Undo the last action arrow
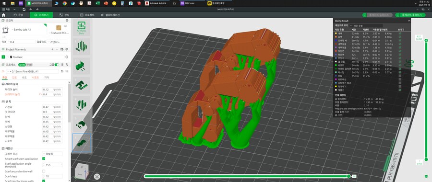 pos(31,10)
